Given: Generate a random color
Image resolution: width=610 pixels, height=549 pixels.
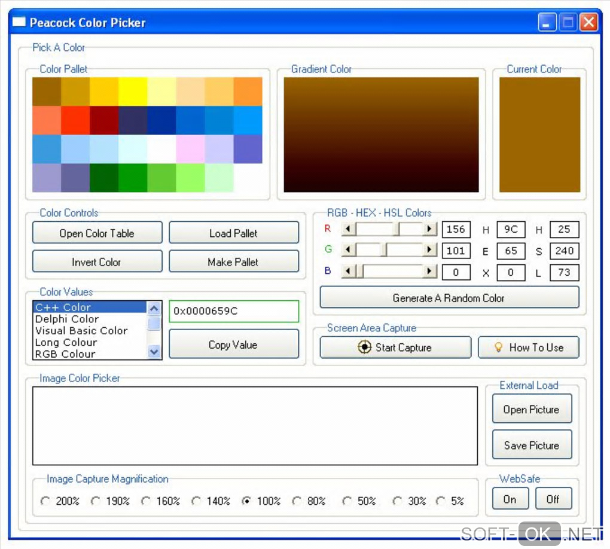Looking at the screenshot, I should pos(449,298).
